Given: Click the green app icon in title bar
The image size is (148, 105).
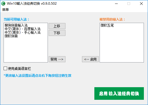Looking at the screenshot, I should (3, 4).
